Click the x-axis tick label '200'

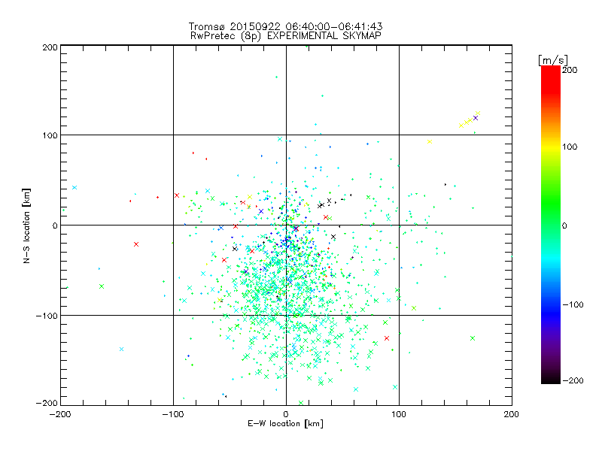[512, 414]
